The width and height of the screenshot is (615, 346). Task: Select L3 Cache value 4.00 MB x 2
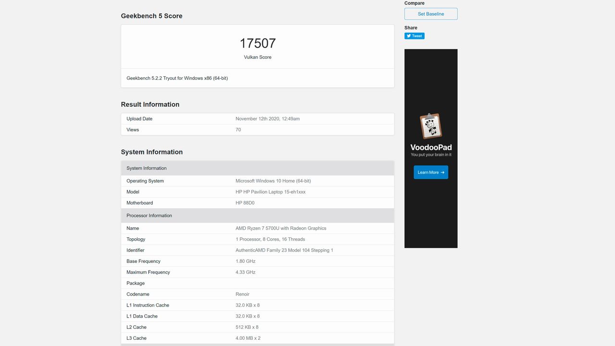pyautogui.click(x=248, y=339)
